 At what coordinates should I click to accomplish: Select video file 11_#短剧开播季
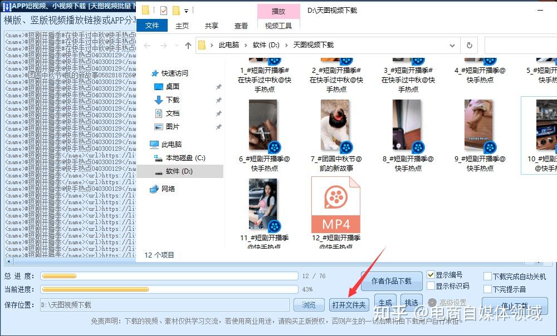(265, 214)
